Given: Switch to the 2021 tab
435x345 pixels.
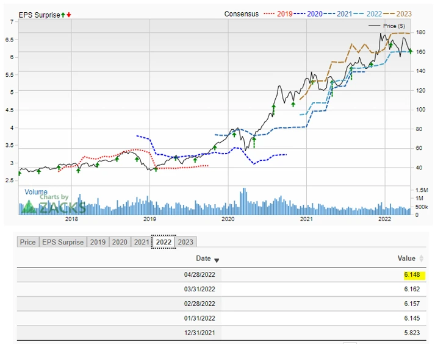Looking at the screenshot, I should (x=141, y=242).
